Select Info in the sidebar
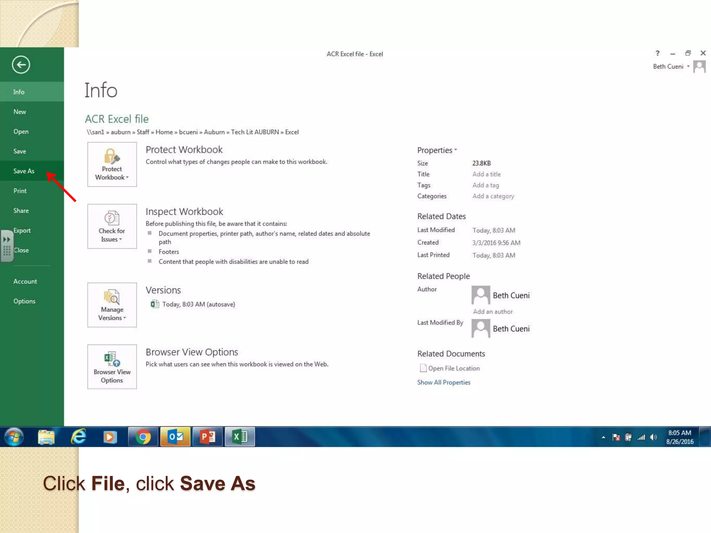Screen dimensions: 711x533 tap(32, 92)
